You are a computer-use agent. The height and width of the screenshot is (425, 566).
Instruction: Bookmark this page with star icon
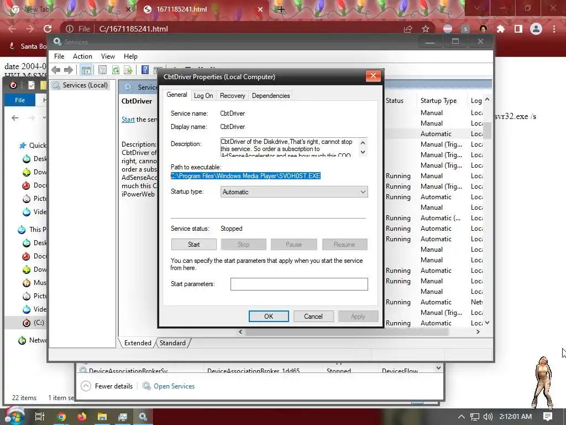click(x=426, y=29)
